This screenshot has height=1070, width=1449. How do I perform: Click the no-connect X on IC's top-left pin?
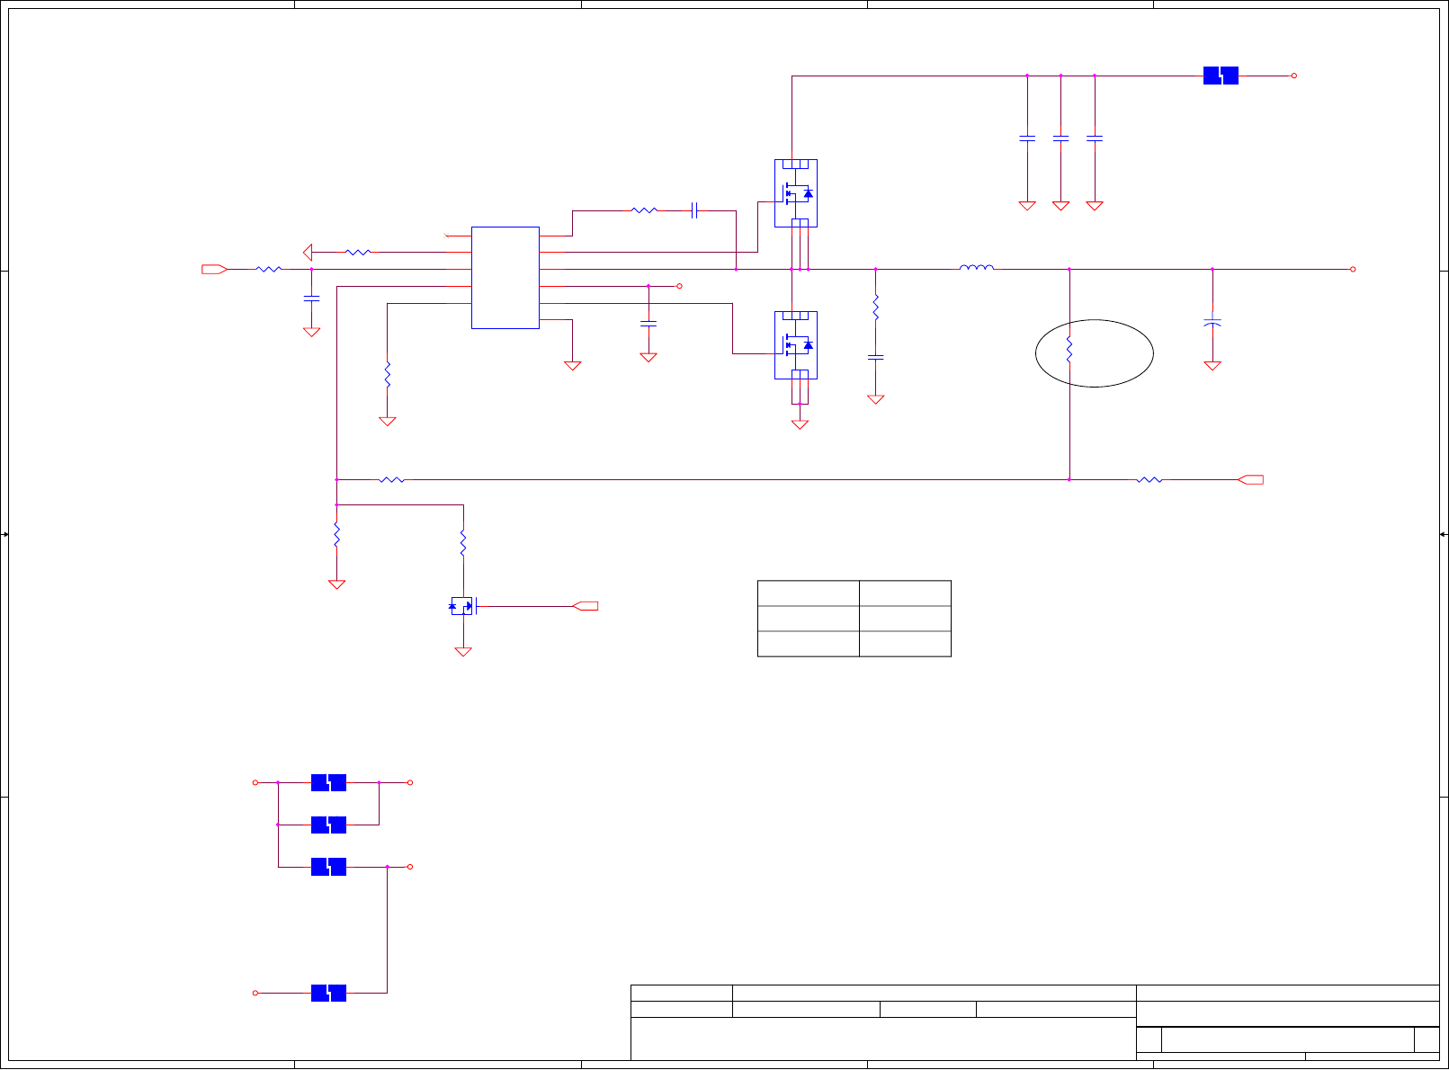click(448, 236)
